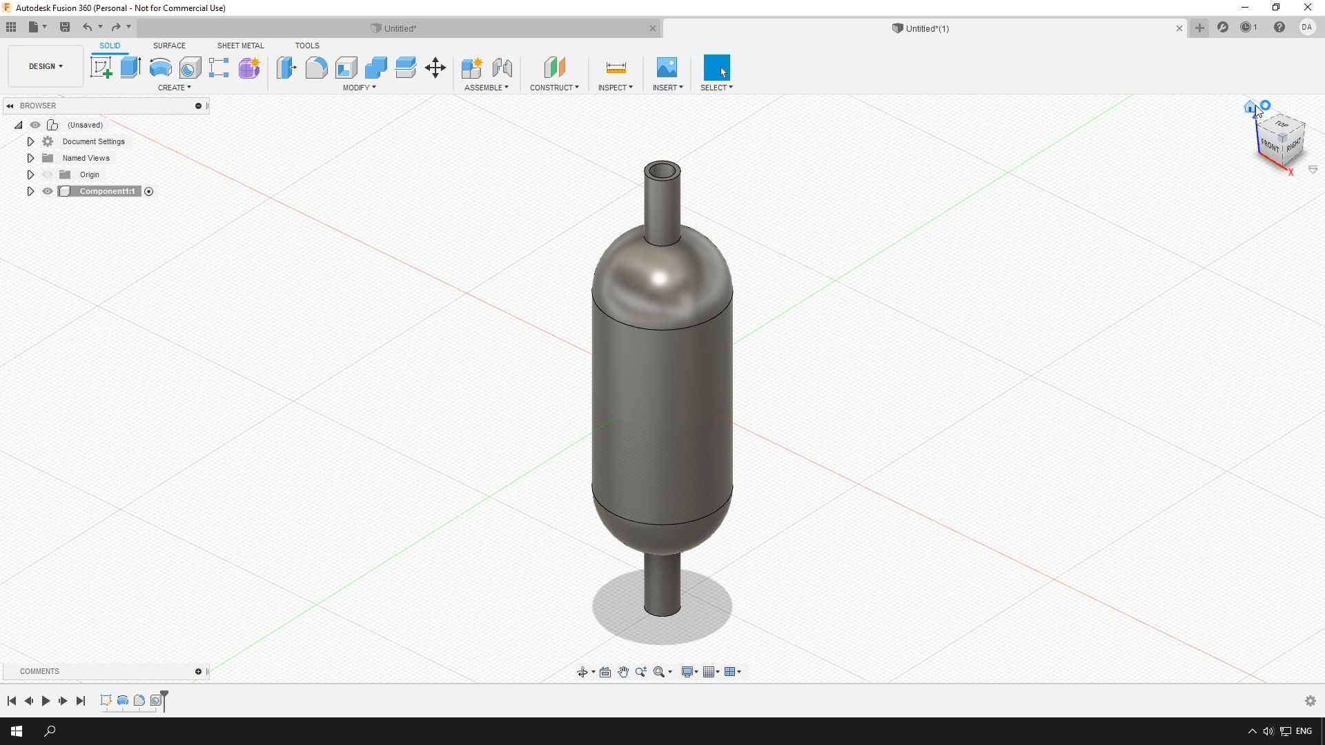1325x745 pixels.
Task: Switch to the Surface tab
Action: click(x=169, y=46)
